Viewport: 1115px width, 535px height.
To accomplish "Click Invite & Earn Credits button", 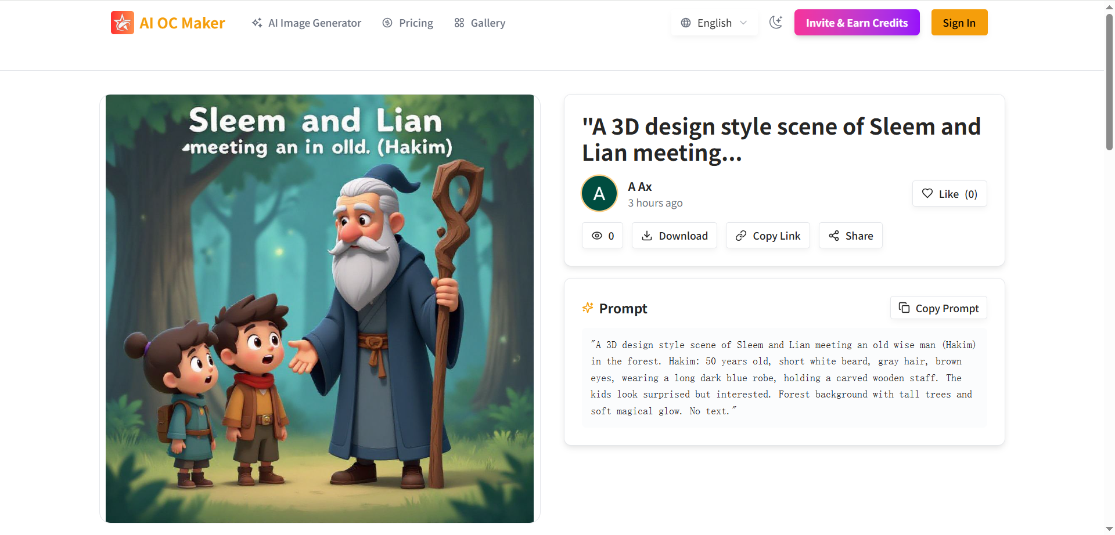I will tap(857, 23).
